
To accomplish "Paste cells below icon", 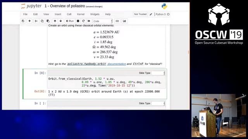I will click(x=48, y=21).
